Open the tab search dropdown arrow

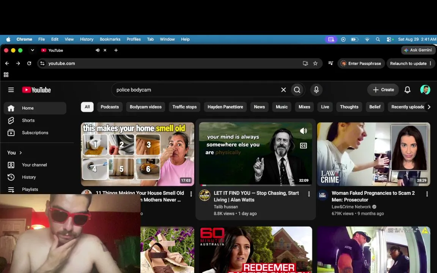click(x=32, y=50)
